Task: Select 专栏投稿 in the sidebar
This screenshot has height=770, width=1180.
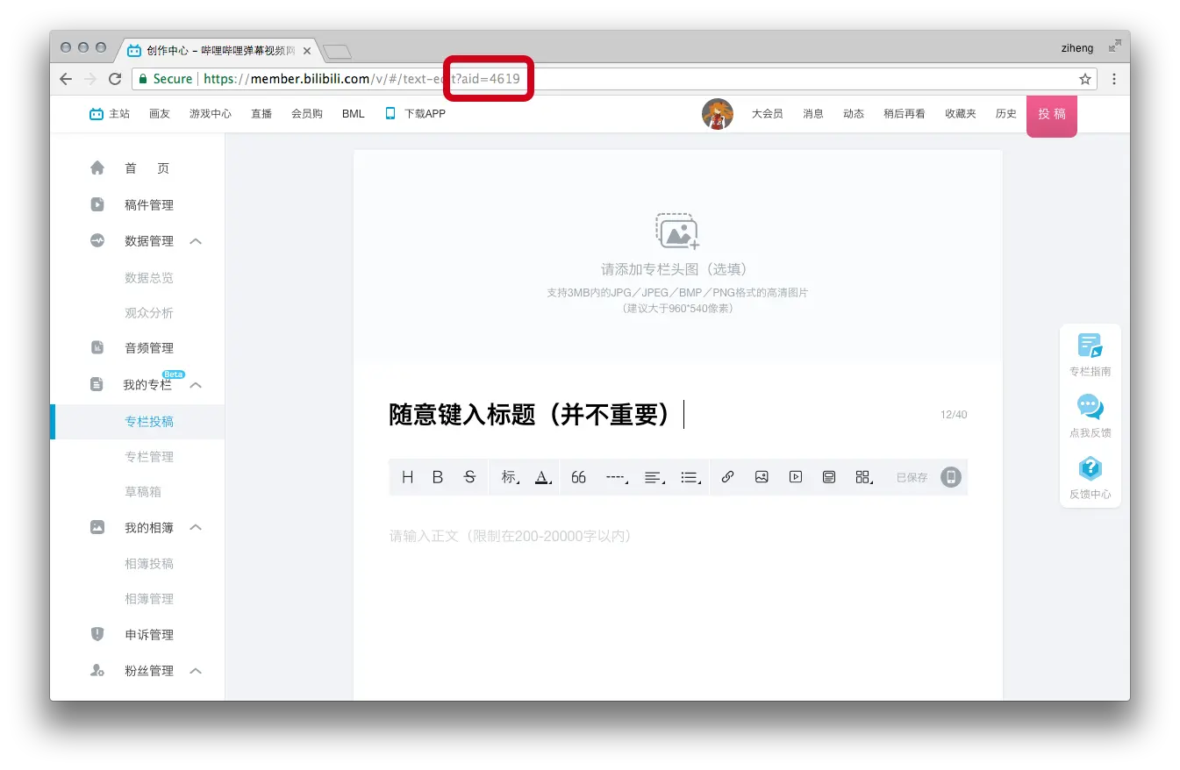Action: (x=149, y=422)
